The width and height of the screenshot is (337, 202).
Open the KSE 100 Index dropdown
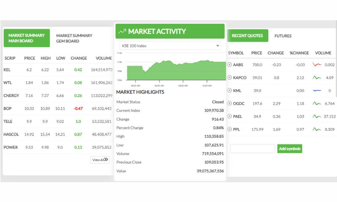pos(170,46)
